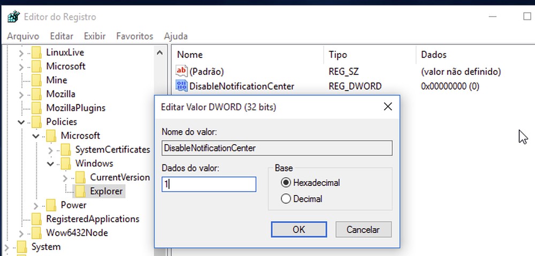Image resolution: width=535 pixels, height=256 pixels.
Task: Expand the Power tree node
Action: coord(36,206)
